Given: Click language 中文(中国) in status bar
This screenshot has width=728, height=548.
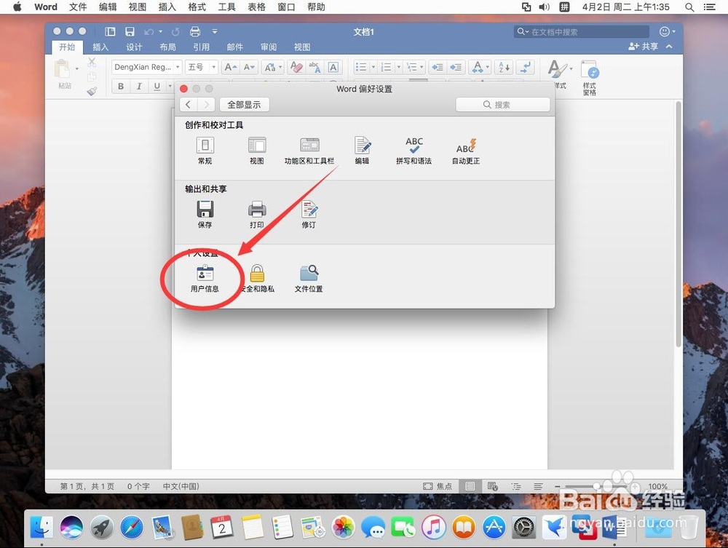Looking at the screenshot, I should click(181, 486).
